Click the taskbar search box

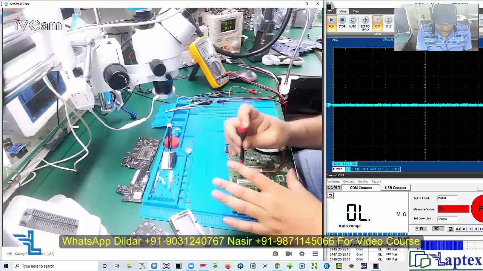[55, 266]
